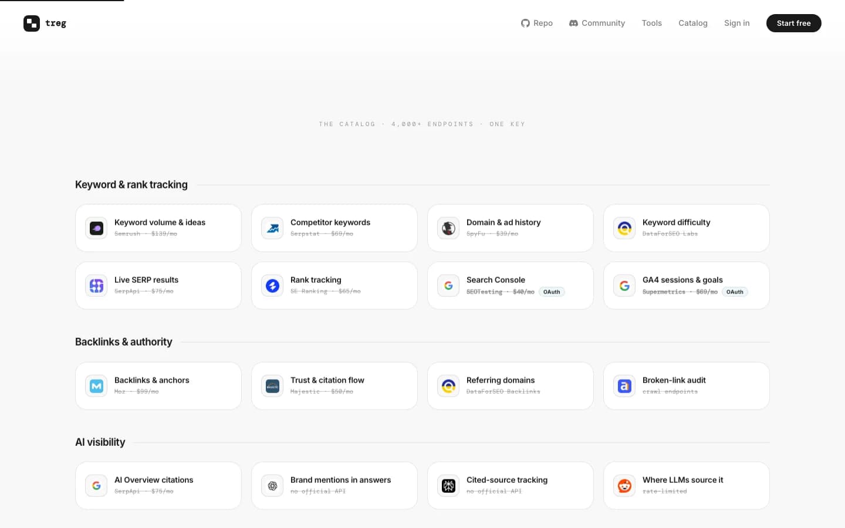Click the Moz icon on Backlinks & anchors
845x528 pixels.
[96, 386]
